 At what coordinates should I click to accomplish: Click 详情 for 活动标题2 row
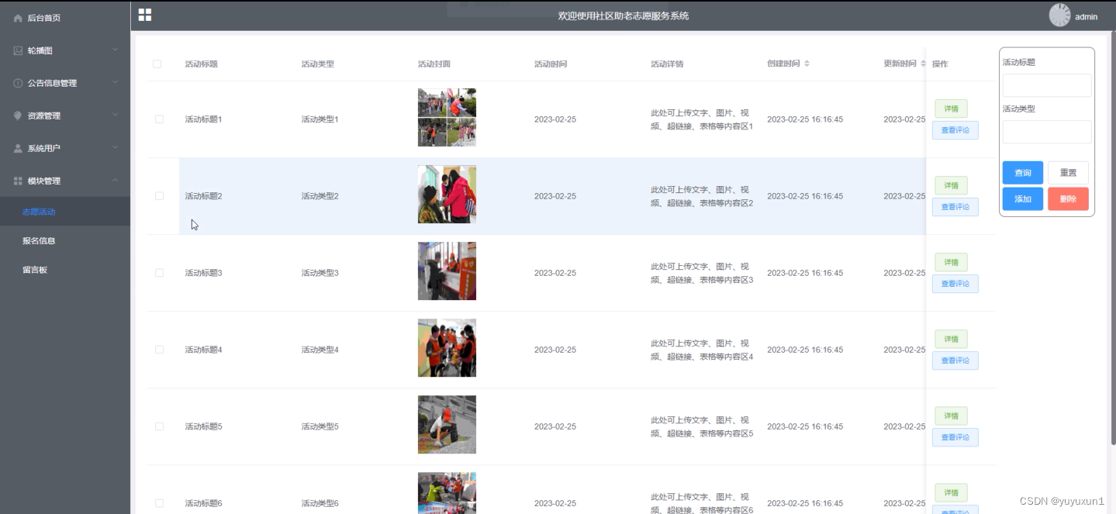tap(951, 185)
